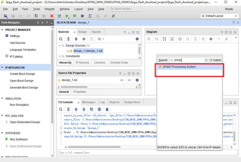Switch to the IP Sources tab

[82, 63]
